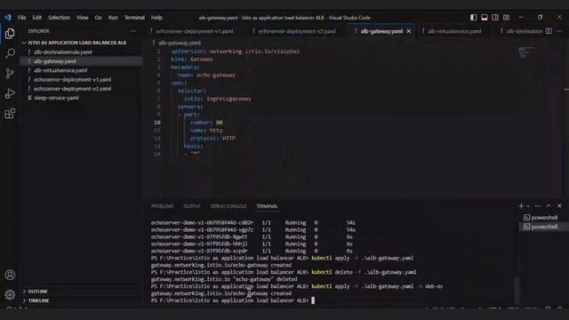Image resolution: width=569 pixels, height=320 pixels.
Task: Open echoserver-deployment-v1.yaml in explorer
Action: coord(72,79)
